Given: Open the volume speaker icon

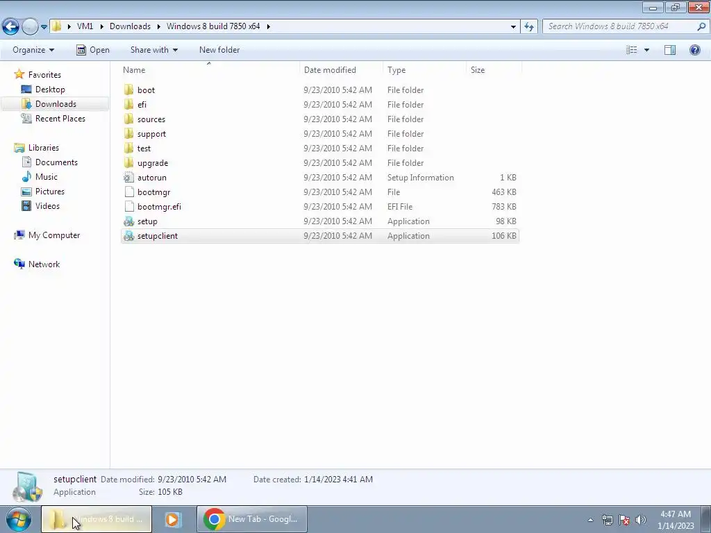Looking at the screenshot, I should click(641, 520).
